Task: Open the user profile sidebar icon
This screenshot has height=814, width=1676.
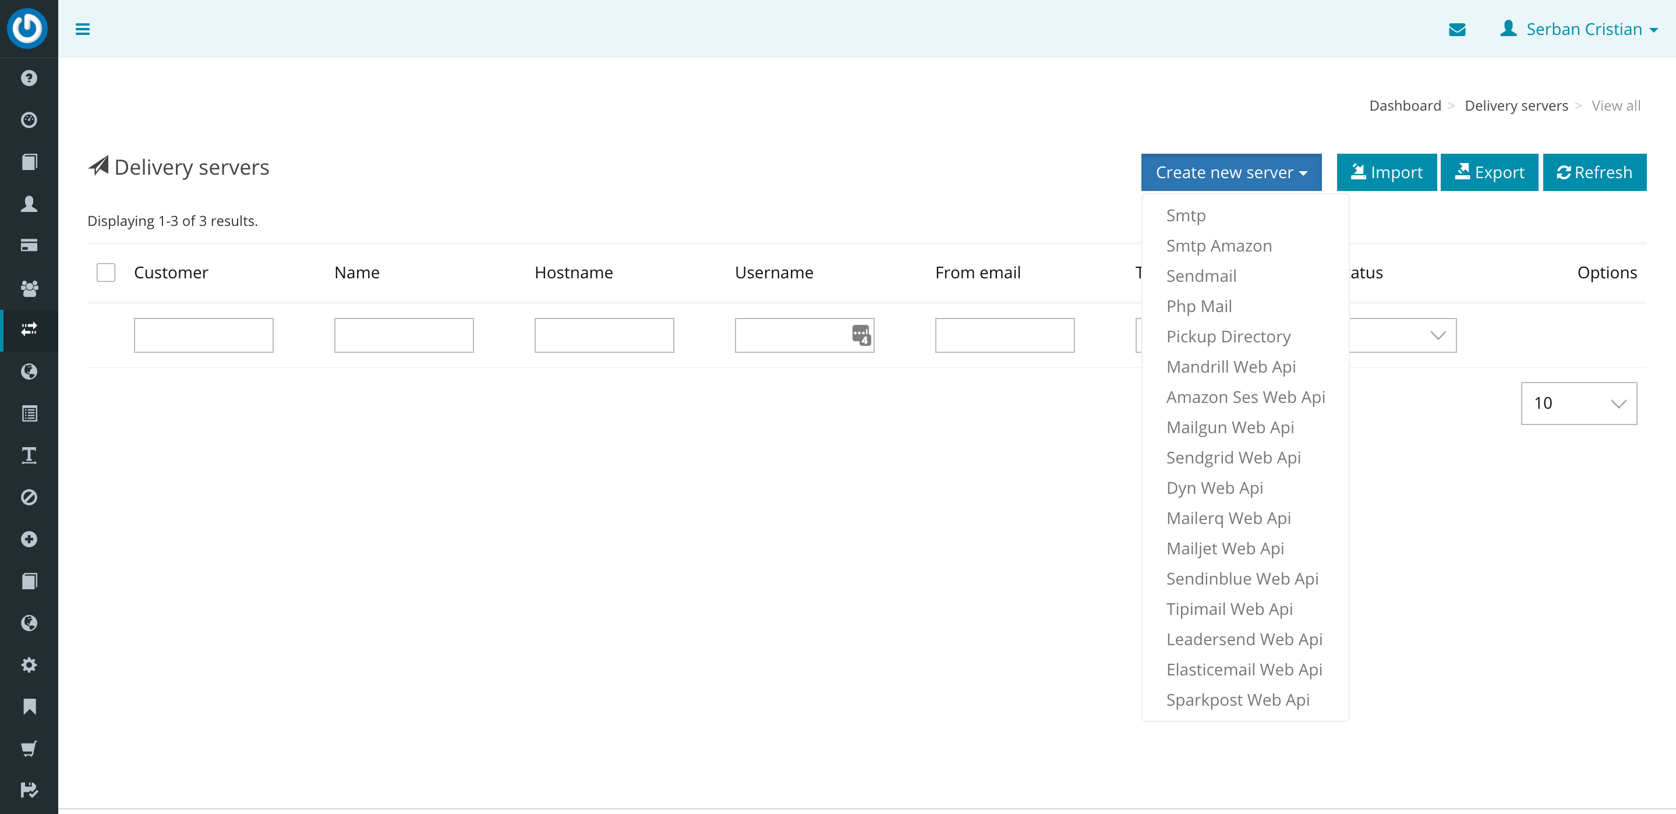Action: tap(29, 204)
